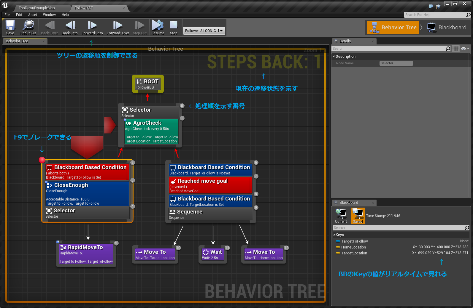The width and height of the screenshot is (473, 308).
Task: Stop the simulation
Action: pyautogui.click(x=174, y=28)
